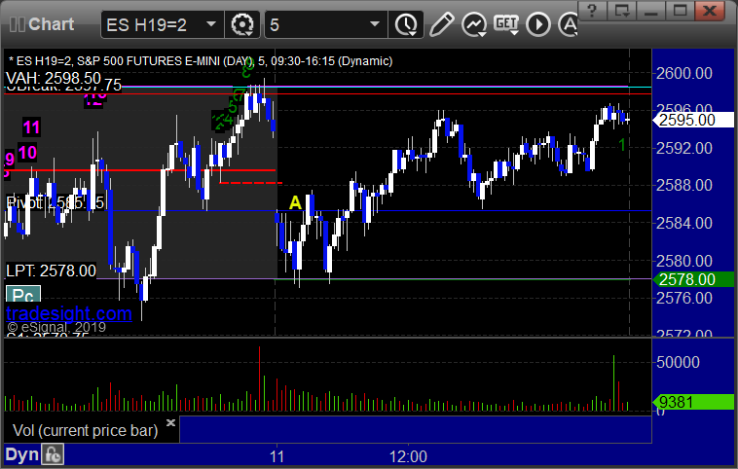738x469 pixels.
Task: Click the magenta 11 bar count marker
Action: 31,127
